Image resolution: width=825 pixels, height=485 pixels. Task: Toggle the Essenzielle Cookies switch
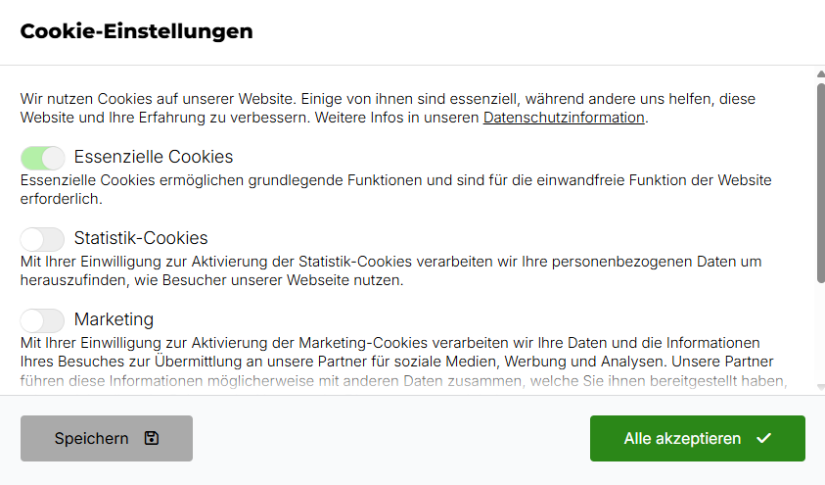[43, 158]
